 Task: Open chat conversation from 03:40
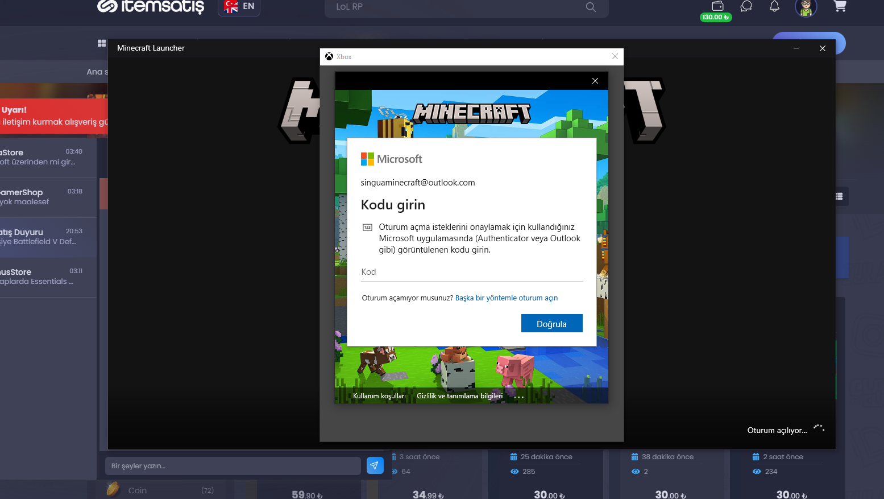pyautogui.click(x=48, y=157)
